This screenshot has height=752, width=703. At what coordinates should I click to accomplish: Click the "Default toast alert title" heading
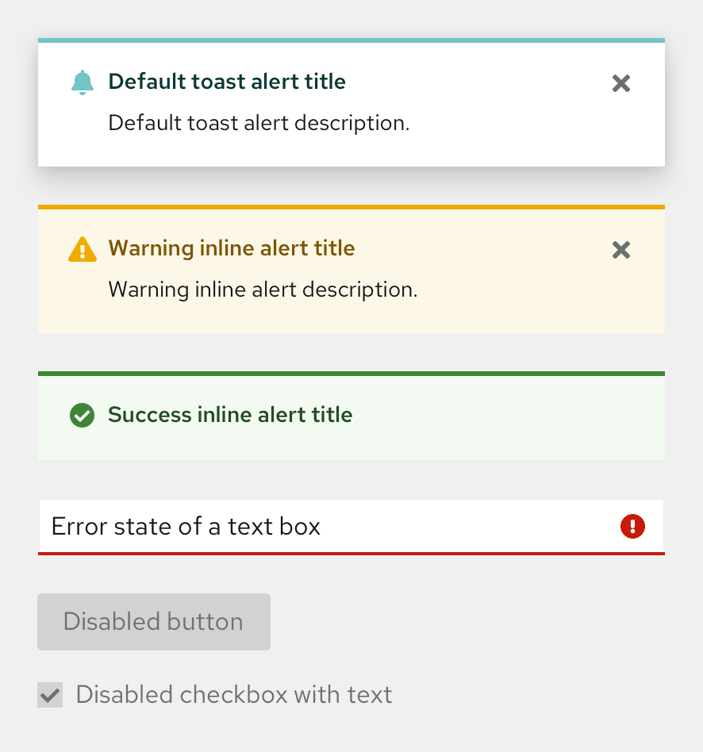(x=227, y=82)
